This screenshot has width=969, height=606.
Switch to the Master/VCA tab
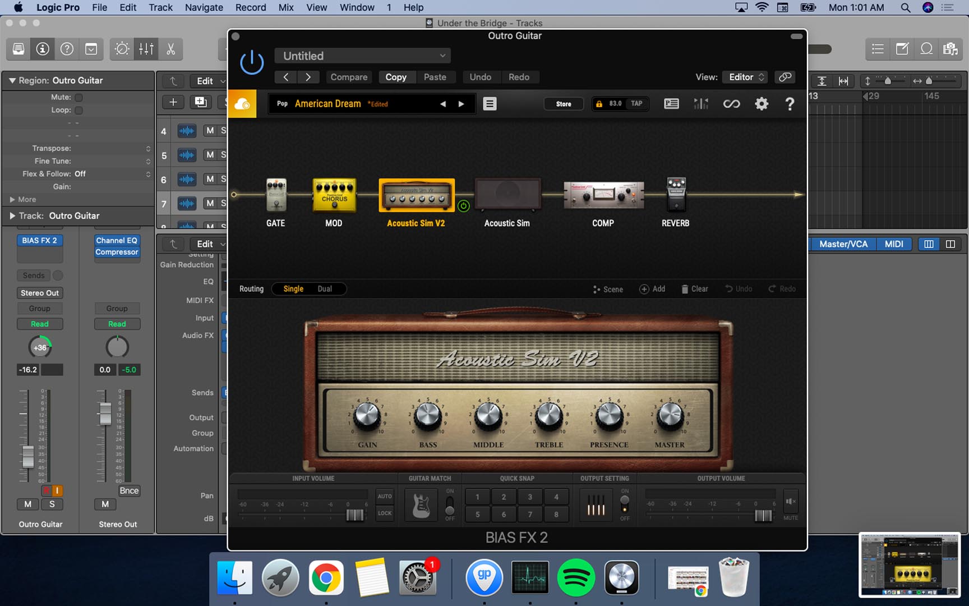pyautogui.click(x=843, y=244)
